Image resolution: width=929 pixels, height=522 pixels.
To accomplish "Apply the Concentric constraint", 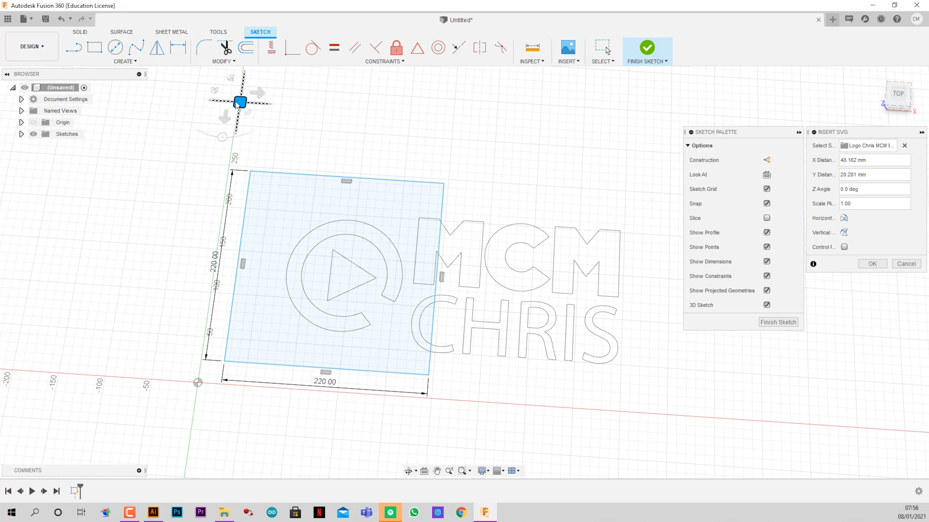I will pos(438,47).
